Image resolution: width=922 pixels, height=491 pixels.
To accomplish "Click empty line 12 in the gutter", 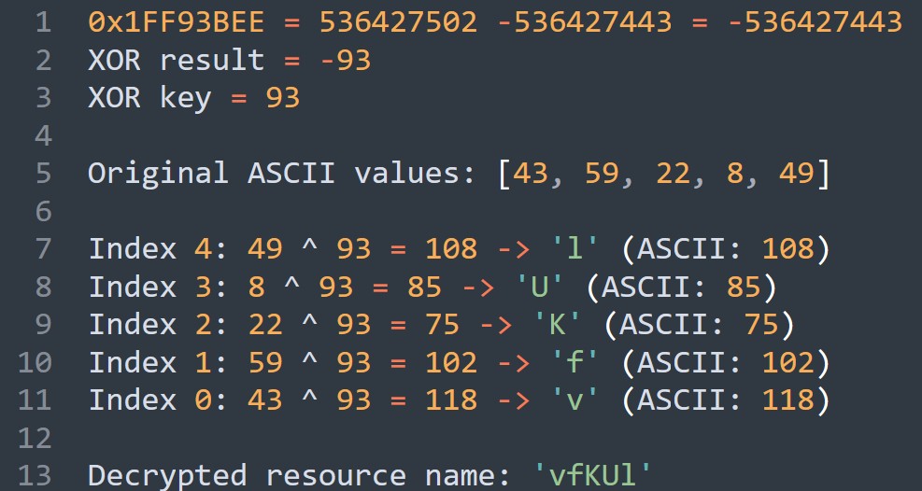I will (x=35, y=437).
